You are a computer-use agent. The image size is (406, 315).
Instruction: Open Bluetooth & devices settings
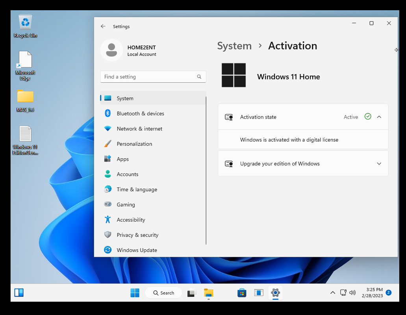click(x=153, y=113)
